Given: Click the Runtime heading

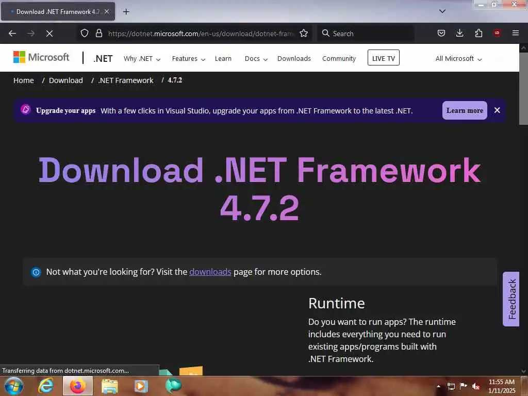Looking at the screenshot, I should click(336, 303).
